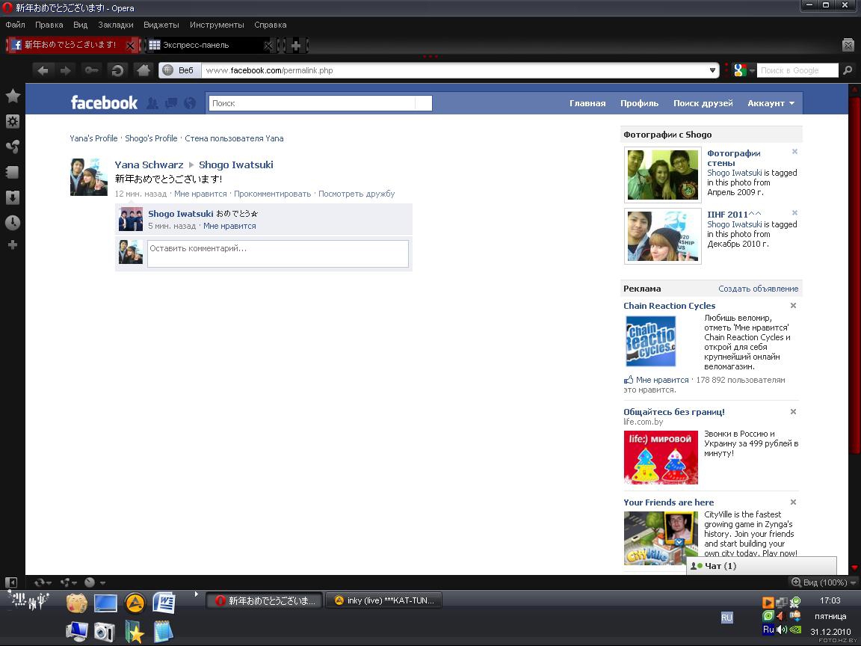Open the Opera Unite panel in sidebar
Screen dimensions: 861x646
[13, 147]
